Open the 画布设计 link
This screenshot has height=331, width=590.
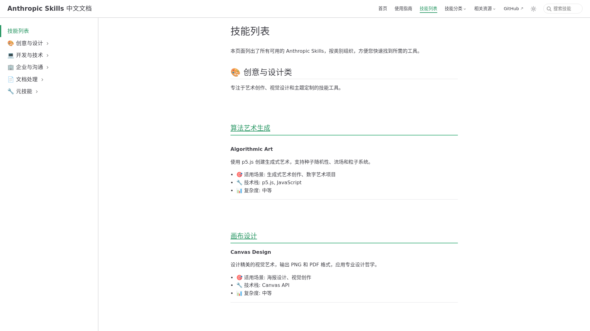click(243, 236)
